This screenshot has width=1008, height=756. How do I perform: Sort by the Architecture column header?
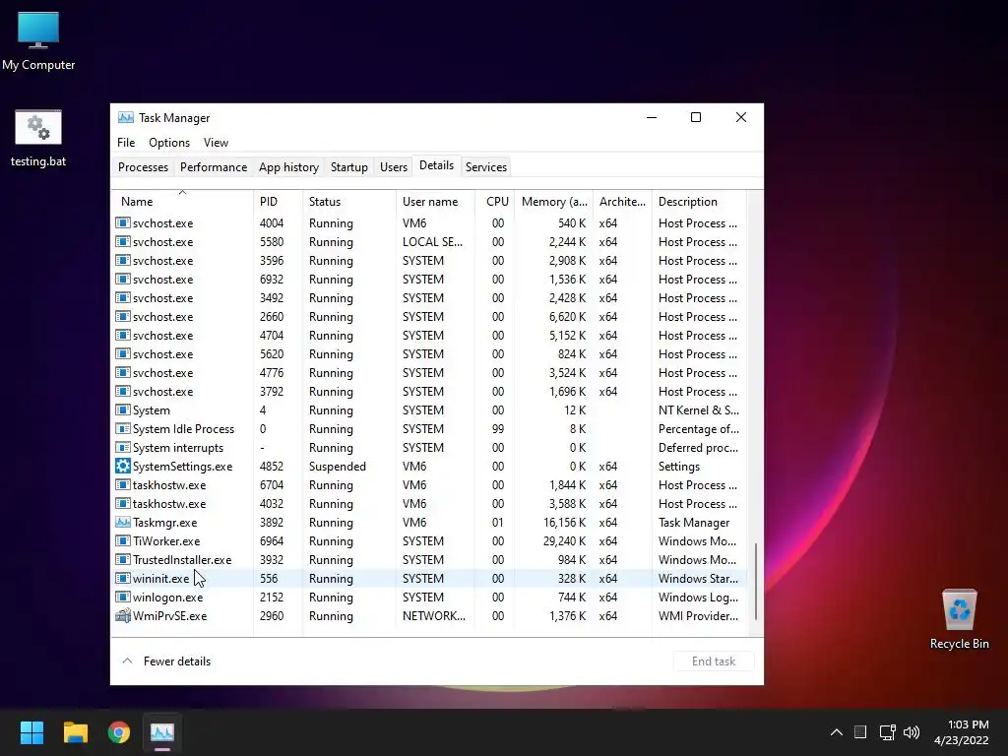[622, 201]
